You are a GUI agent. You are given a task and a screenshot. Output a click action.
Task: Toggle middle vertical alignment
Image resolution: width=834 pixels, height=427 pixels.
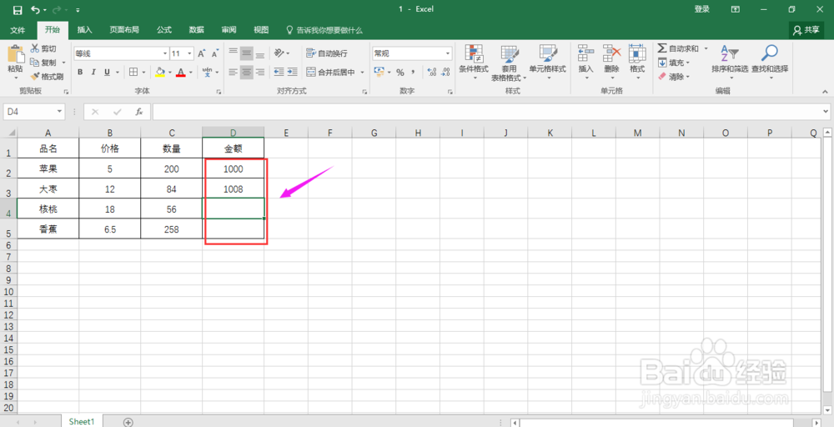pos(246,53)
